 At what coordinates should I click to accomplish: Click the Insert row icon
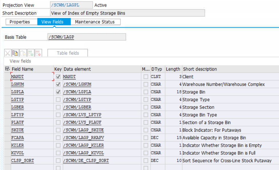pos(31,53)
